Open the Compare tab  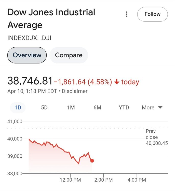point(69,55)
